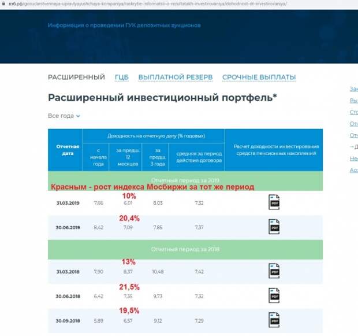
Task: Select date cell 30.06.2019
Action: coord(68,228)
